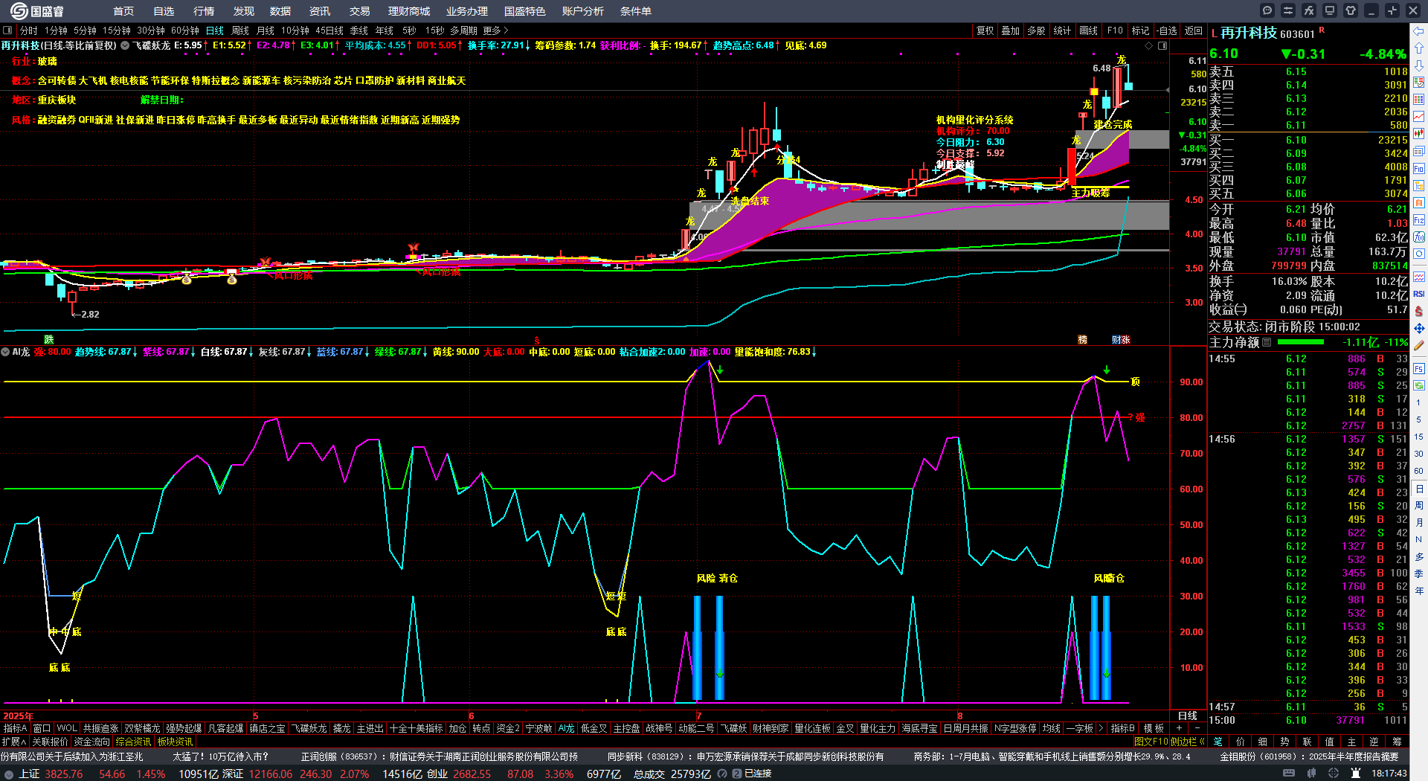Toggle the 叠加 overlay option
The height and width of the screenshot is (781, 1428).
(x=1010, y=30)
